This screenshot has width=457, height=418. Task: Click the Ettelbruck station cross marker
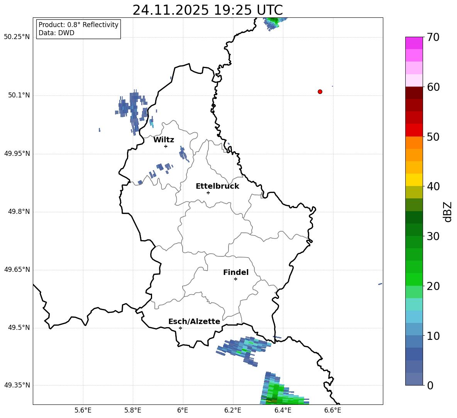click(208, 193)
